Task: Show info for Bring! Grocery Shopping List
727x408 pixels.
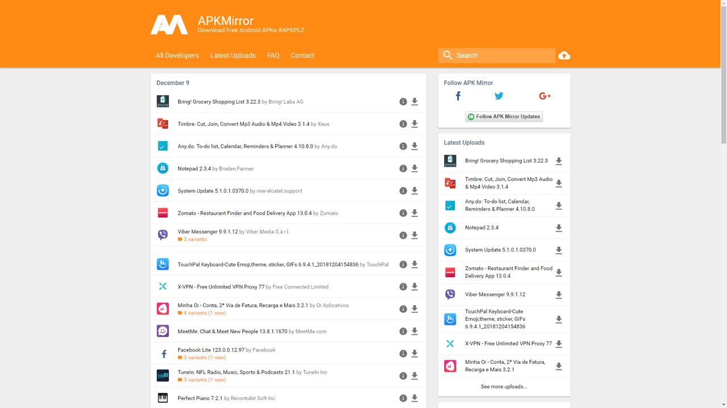Action: coord(403,102)
